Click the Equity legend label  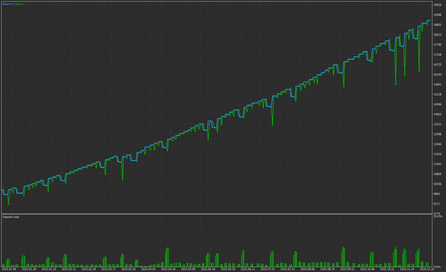[19, 4]
